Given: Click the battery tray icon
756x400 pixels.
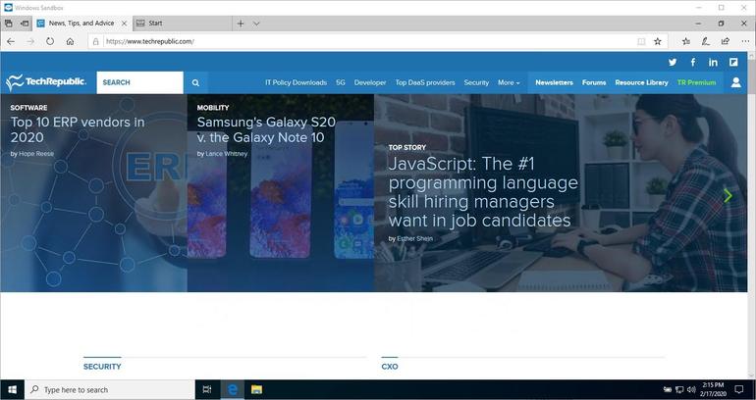Looking at the screenshot, I should coord(668,389).
